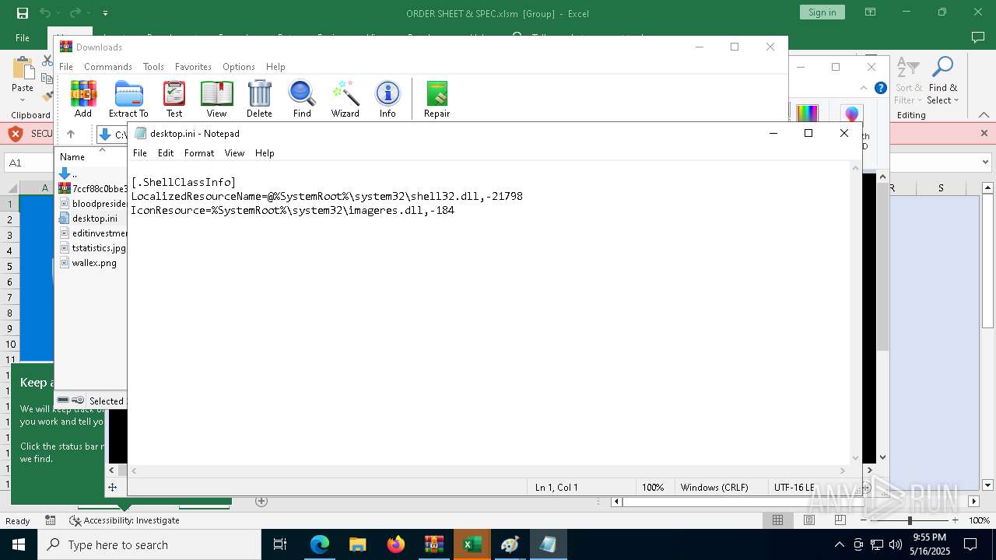Click Task View taskbar icon

point(280,544)
